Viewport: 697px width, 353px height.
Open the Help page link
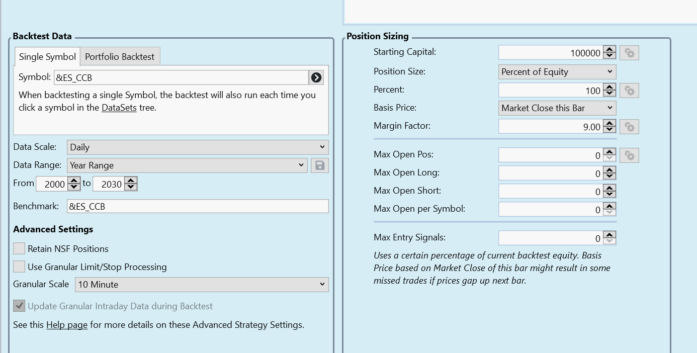click(x=67, y=325)
